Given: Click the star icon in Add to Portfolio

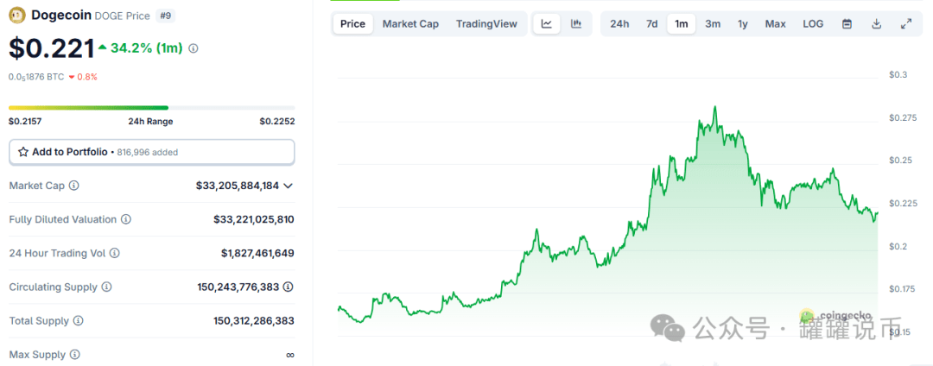Looking at the screenshot, I should tap(23, 152).
